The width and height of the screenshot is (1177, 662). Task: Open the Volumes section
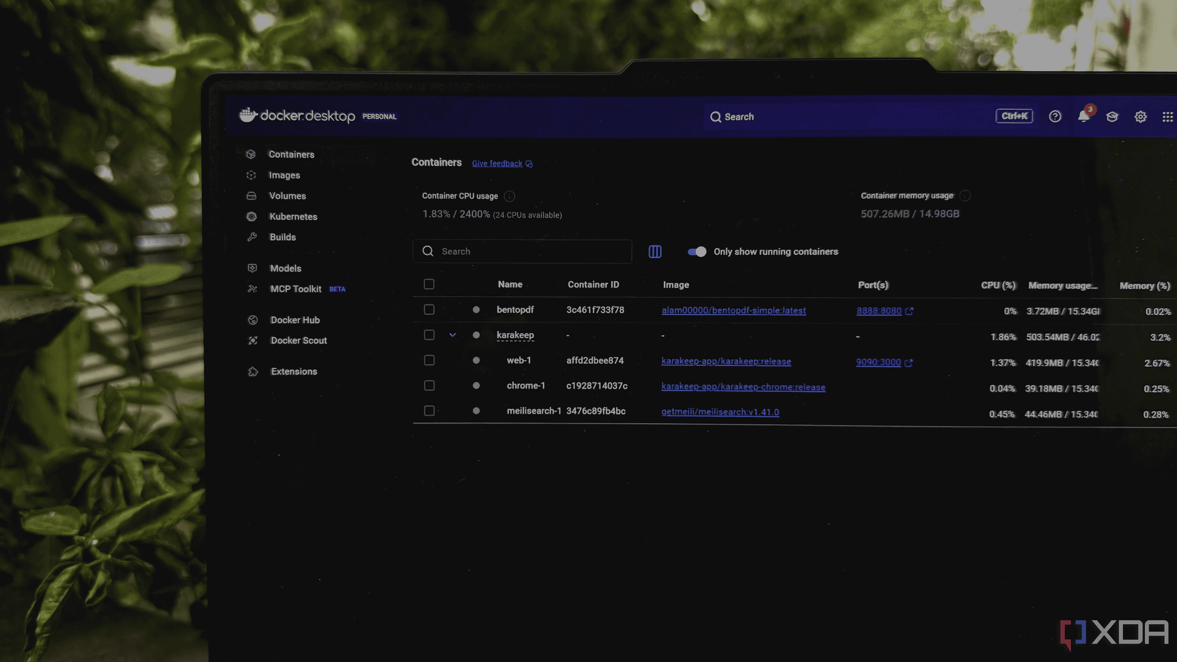coord(288,196)
